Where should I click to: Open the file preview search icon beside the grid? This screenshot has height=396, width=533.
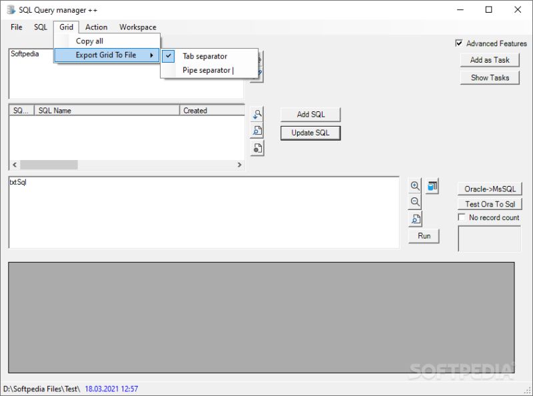pyautogui.click(x=257, y=131)
